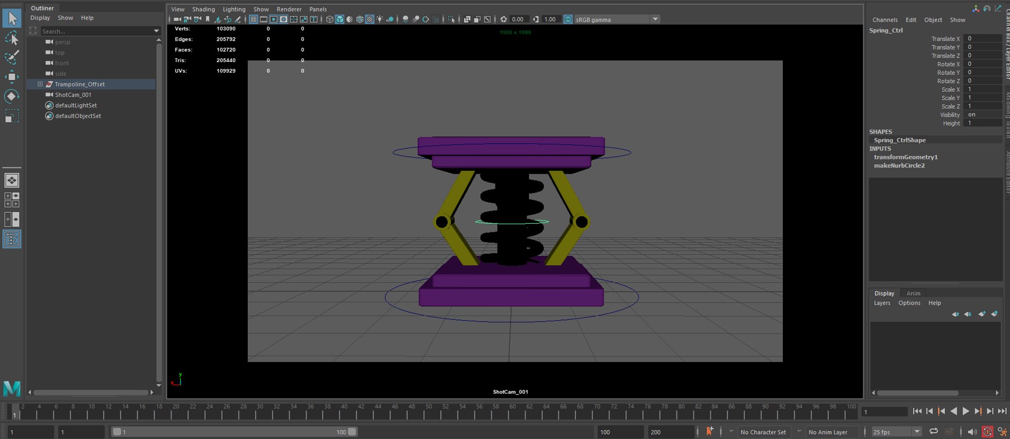
Task: Open the character set dropdown arrow
Action: 731,432
